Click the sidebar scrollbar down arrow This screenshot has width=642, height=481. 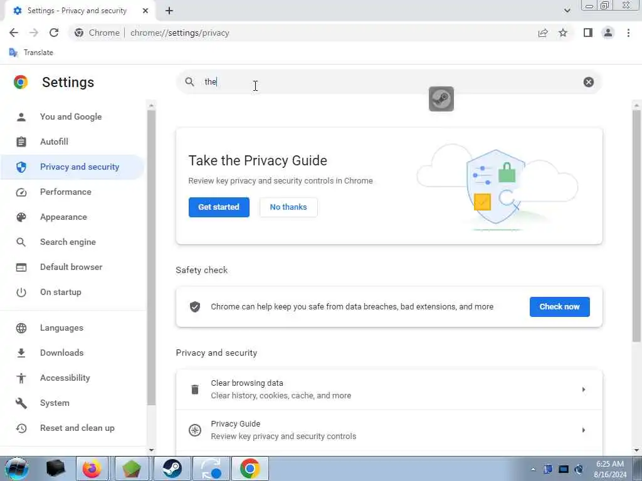pyautogui.click(x=151, y=450)
